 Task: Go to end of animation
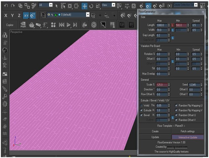75,25
